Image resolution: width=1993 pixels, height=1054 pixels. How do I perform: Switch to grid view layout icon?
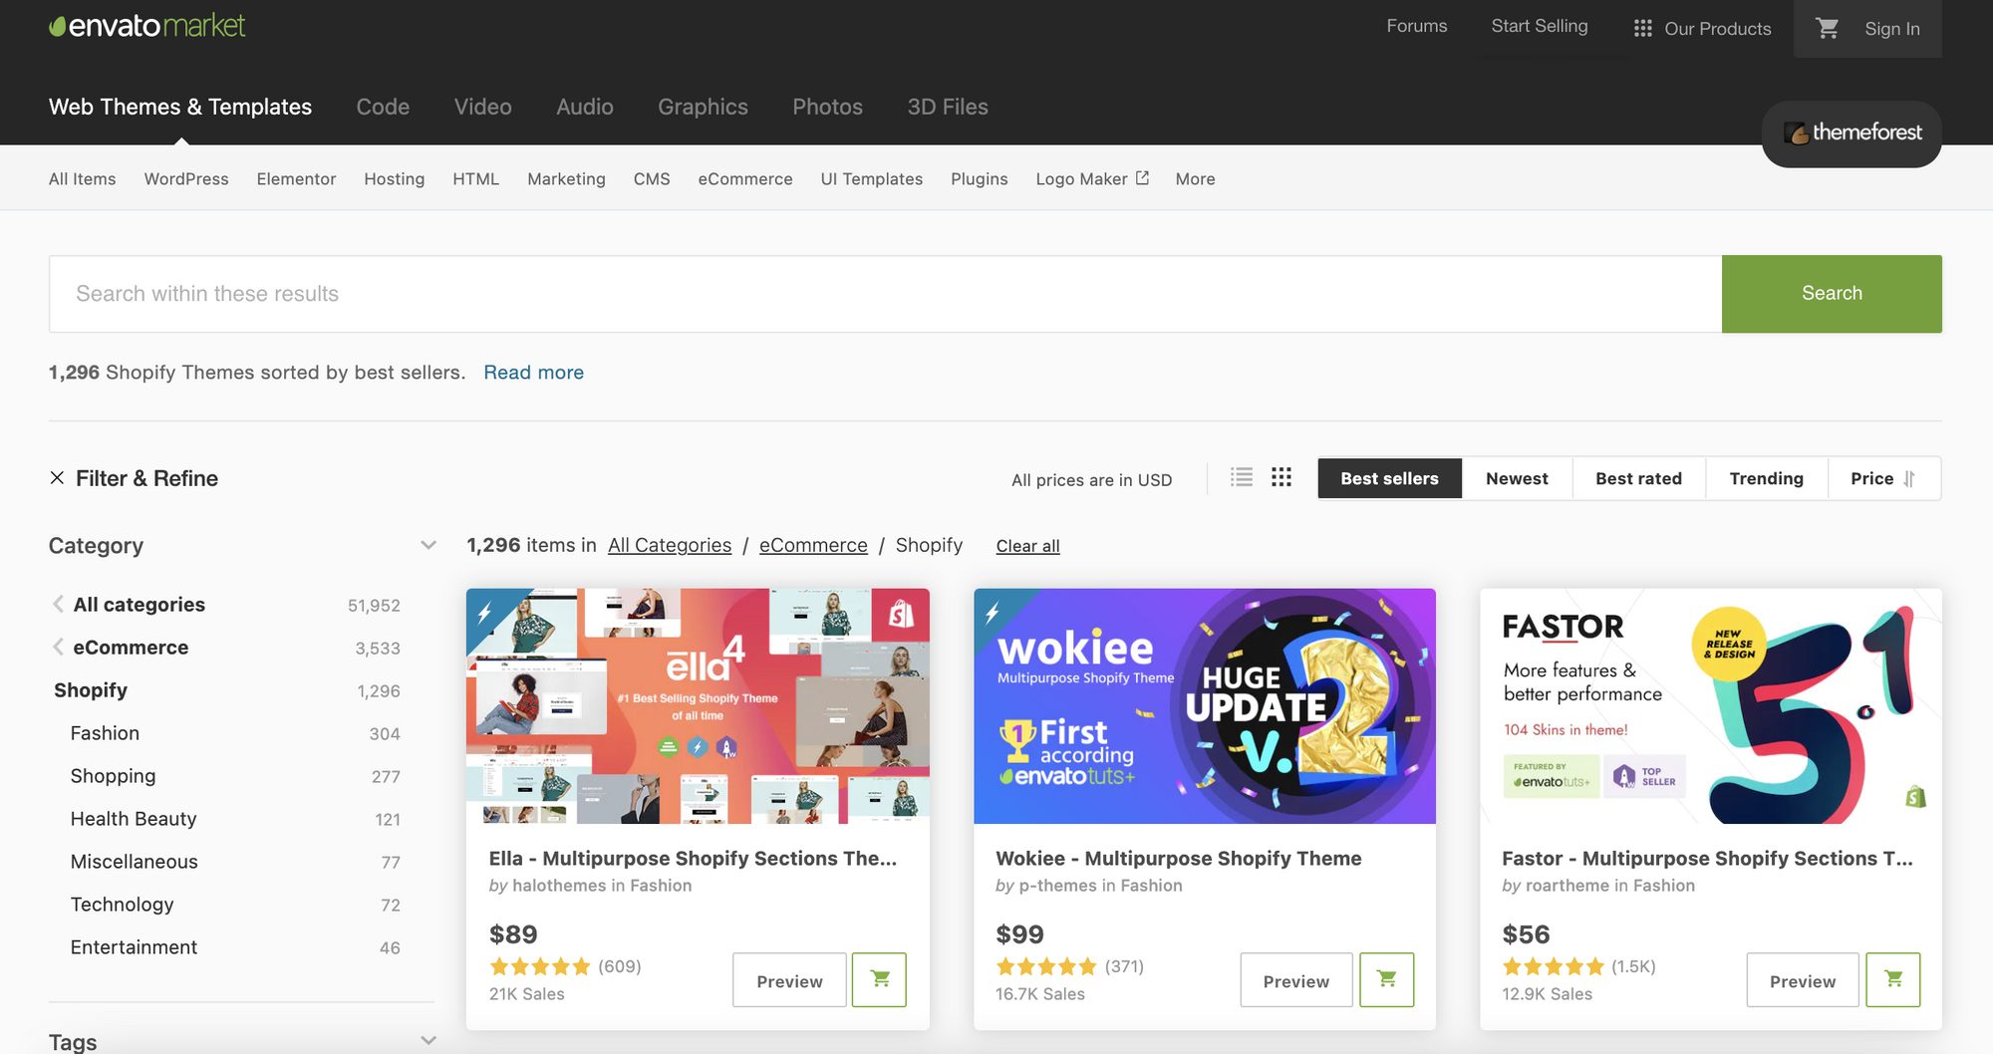point(1281,478)
